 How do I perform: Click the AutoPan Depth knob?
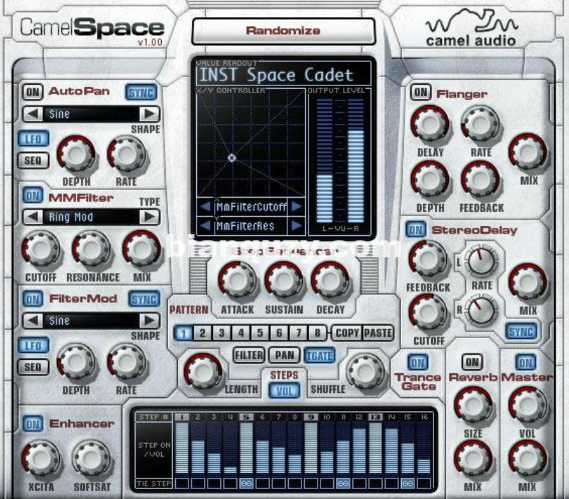click(x=75, y=154)
